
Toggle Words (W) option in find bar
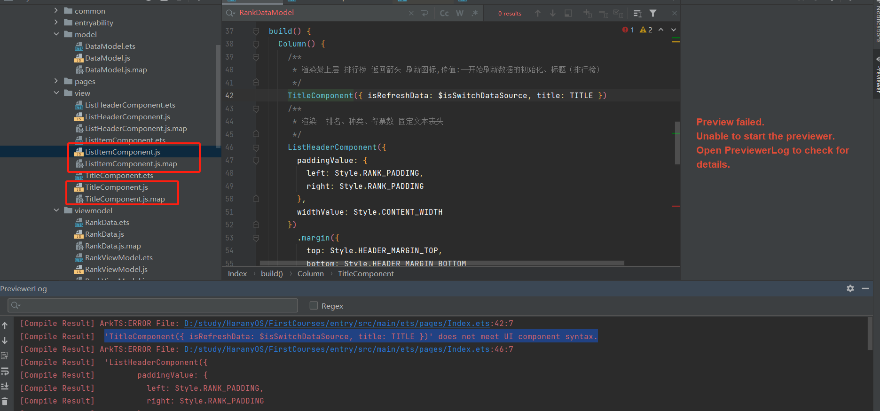pyautogui.click(x=460, y=13)
